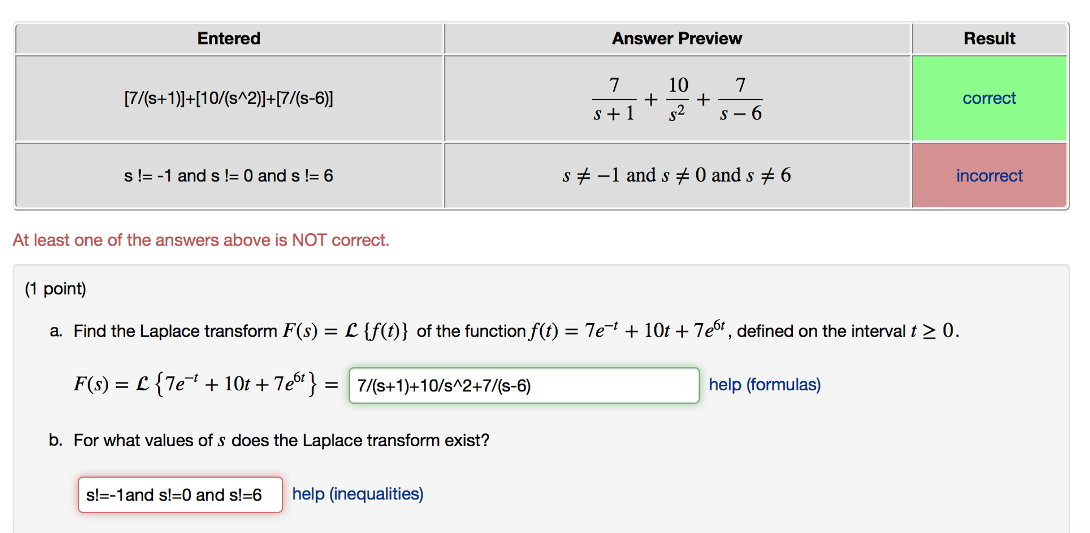The image size is (1090, 533).
Task: Select the s!=-1 inequality answer box
Action: click(x=181, y=495)
